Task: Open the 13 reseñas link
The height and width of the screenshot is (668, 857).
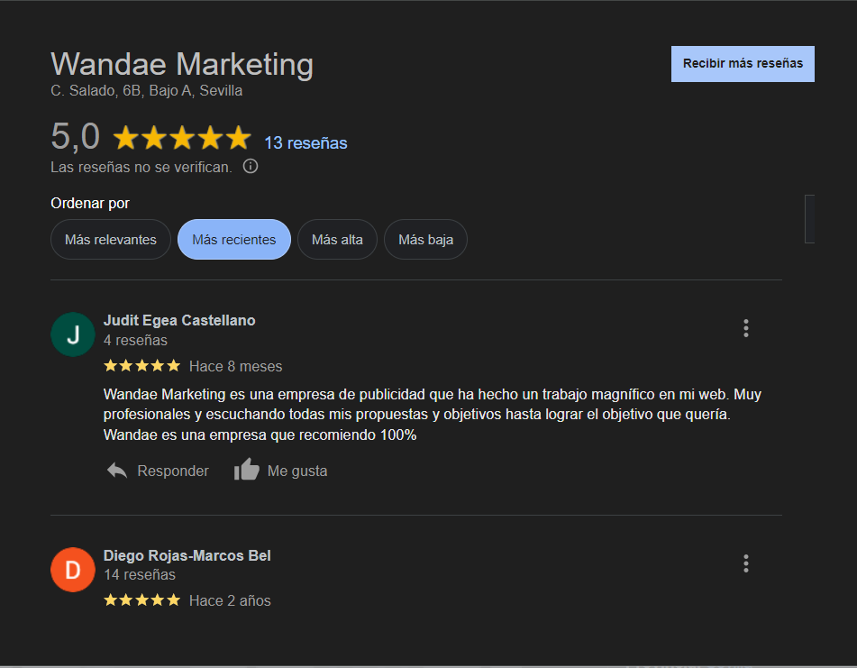Action: coord(306,143)
